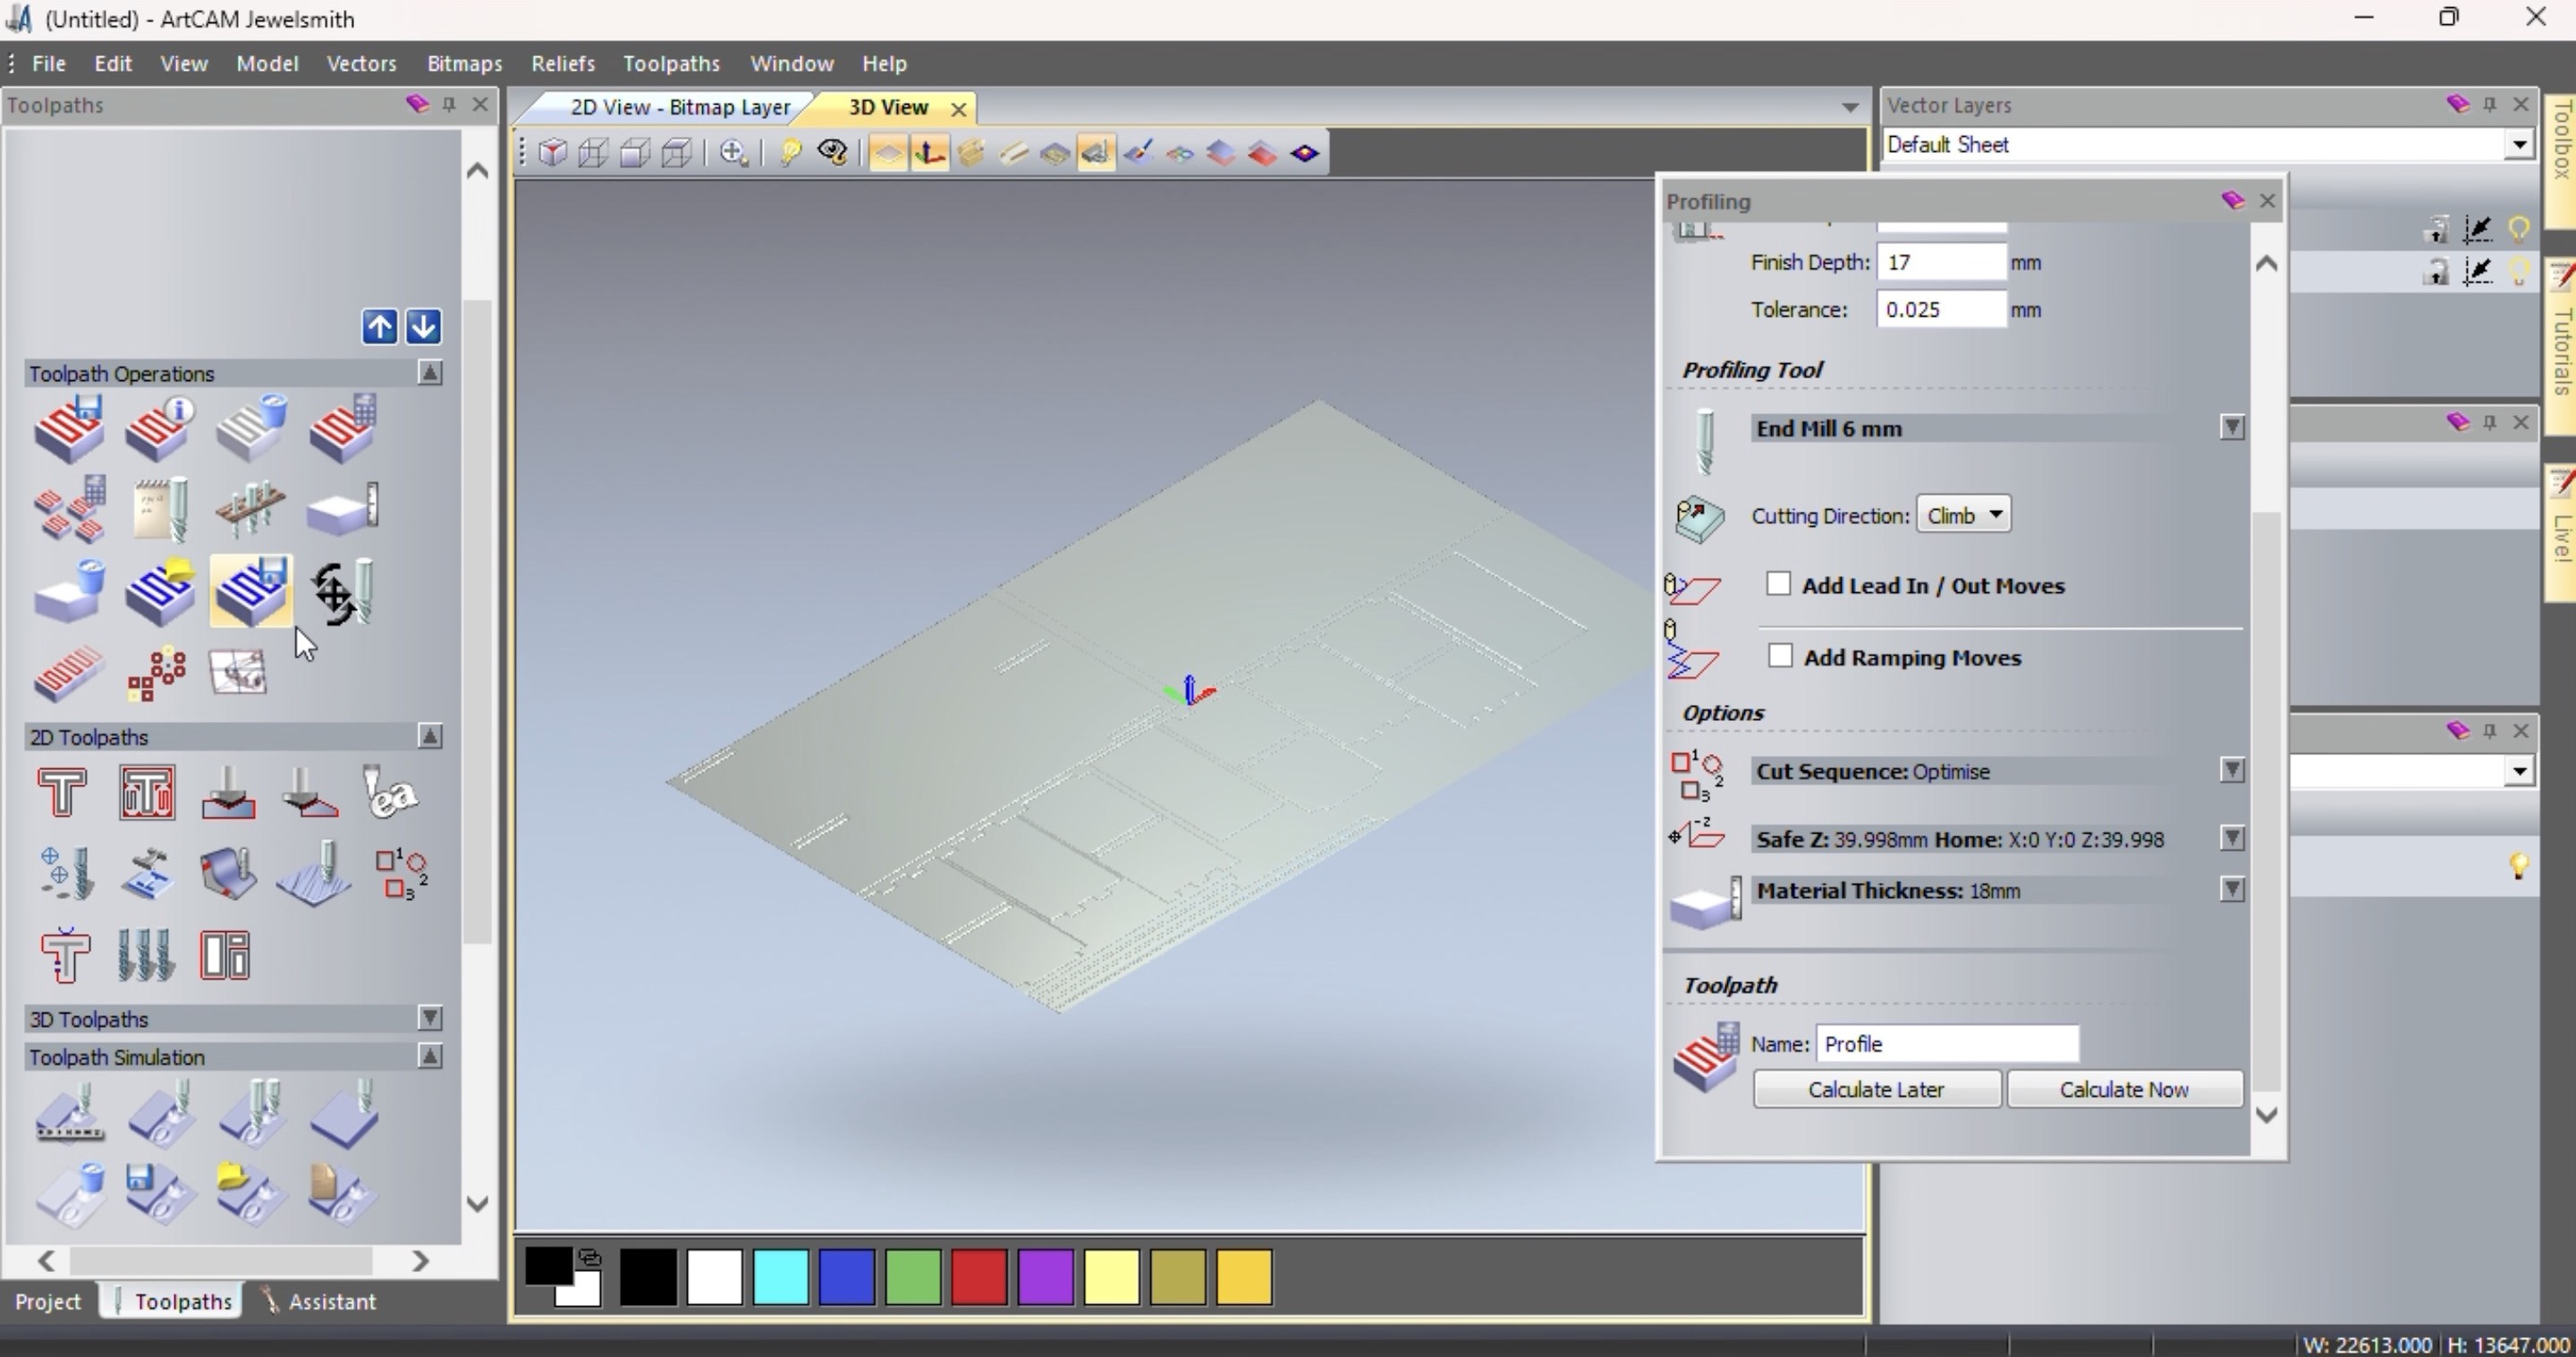Click Load Toolpath Template blue icon
This screenshot has width=2576, height=1357.
tap(160, 592)
